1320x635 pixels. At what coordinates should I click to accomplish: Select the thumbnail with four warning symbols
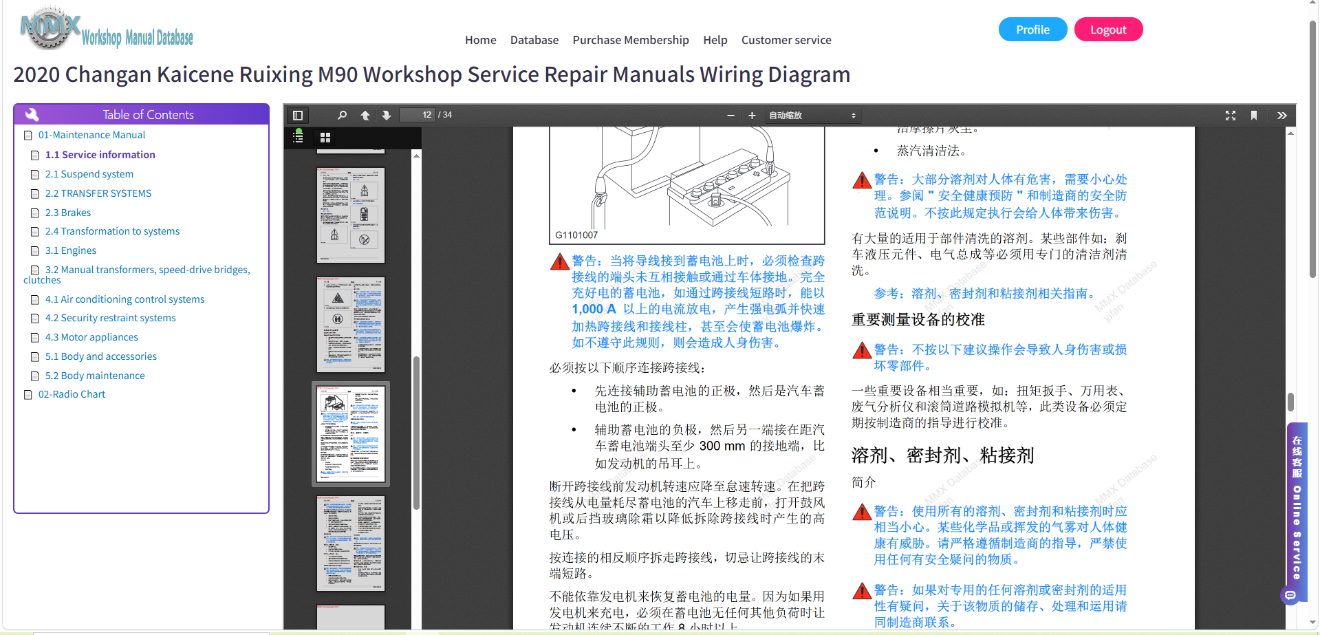pyautogui.click(x=351, y=215)
